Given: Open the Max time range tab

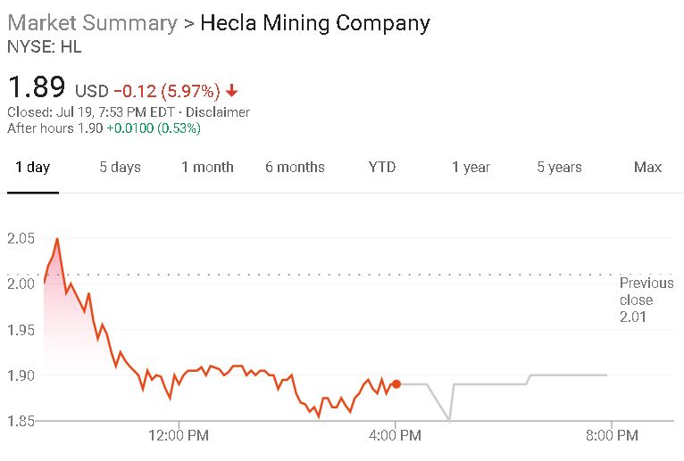Looking at the screenshot, I should click(647, 167).
